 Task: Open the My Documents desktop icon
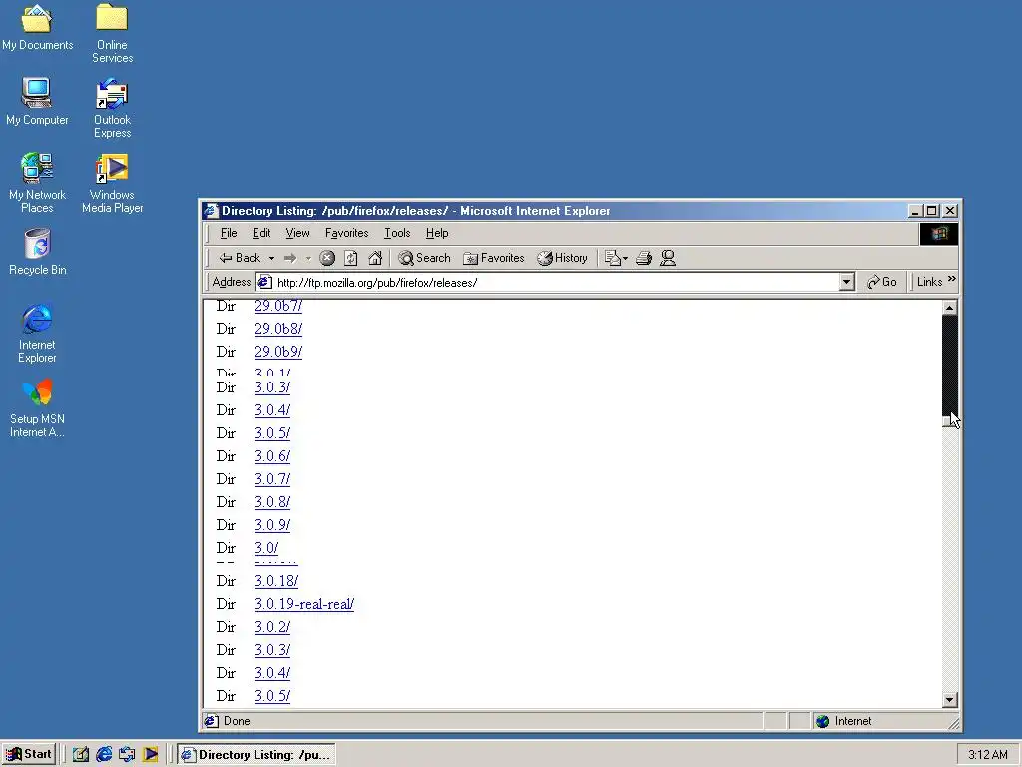tap(37, 27)
